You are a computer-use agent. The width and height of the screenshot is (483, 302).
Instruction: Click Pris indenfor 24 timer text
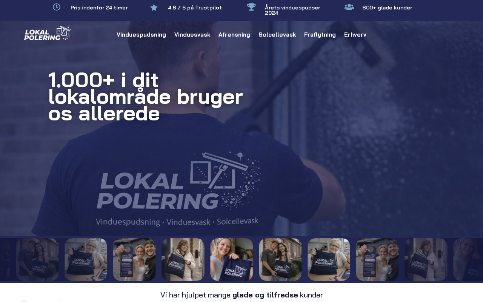click(99, 8)
